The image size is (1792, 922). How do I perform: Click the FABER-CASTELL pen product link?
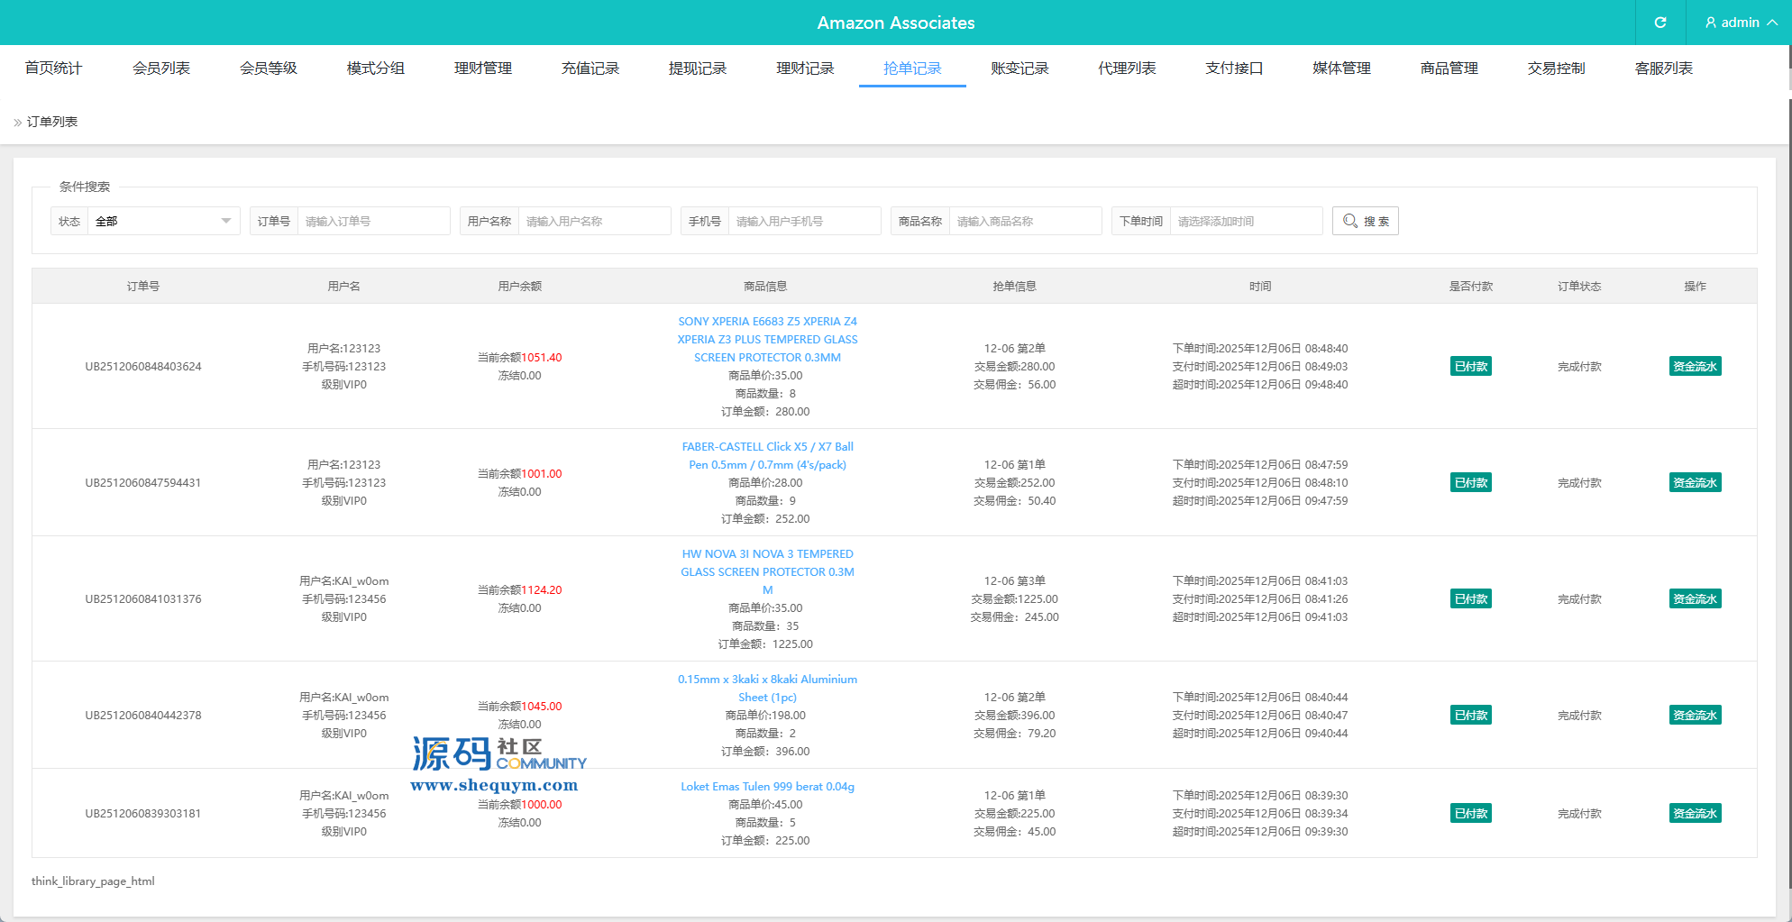[767, 455]
